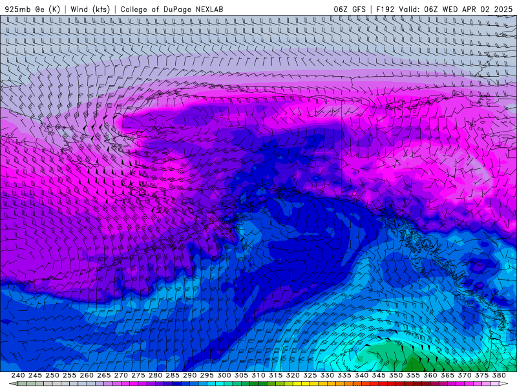The image size is (517, 387).
Task: Click the 'Wind (kts)' header label
Action: (x=90, y=9)
